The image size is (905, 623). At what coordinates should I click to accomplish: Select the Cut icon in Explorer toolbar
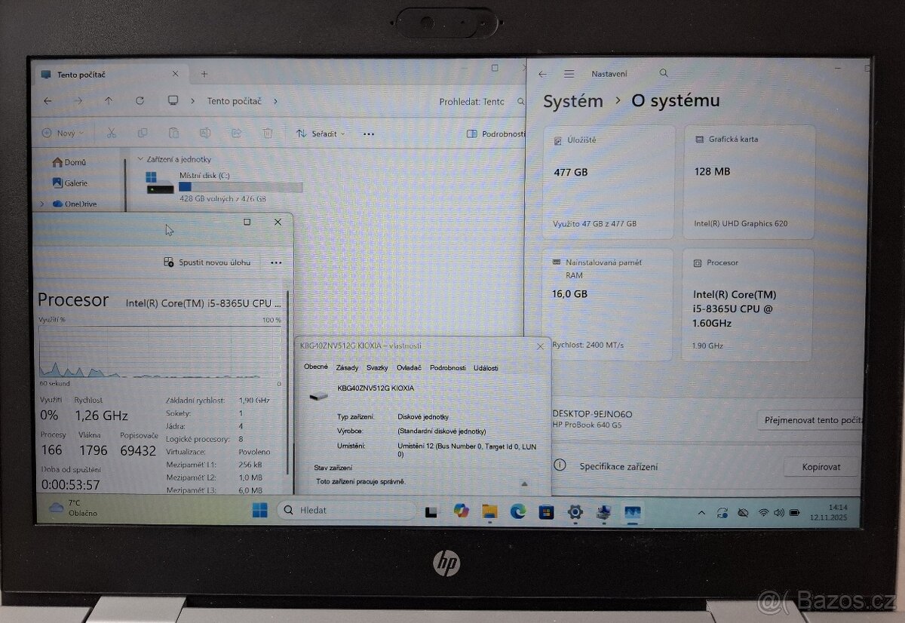[111, 133]
